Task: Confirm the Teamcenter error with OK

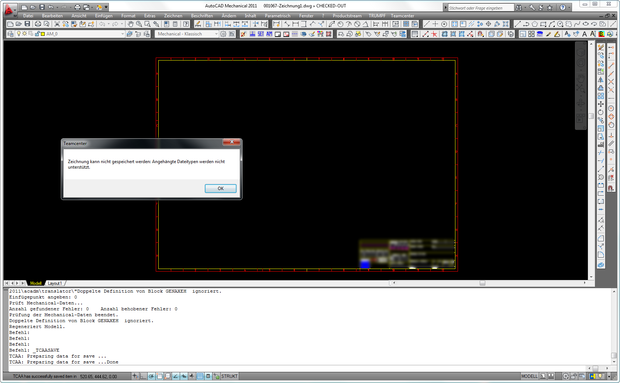Action: point(221,189)
